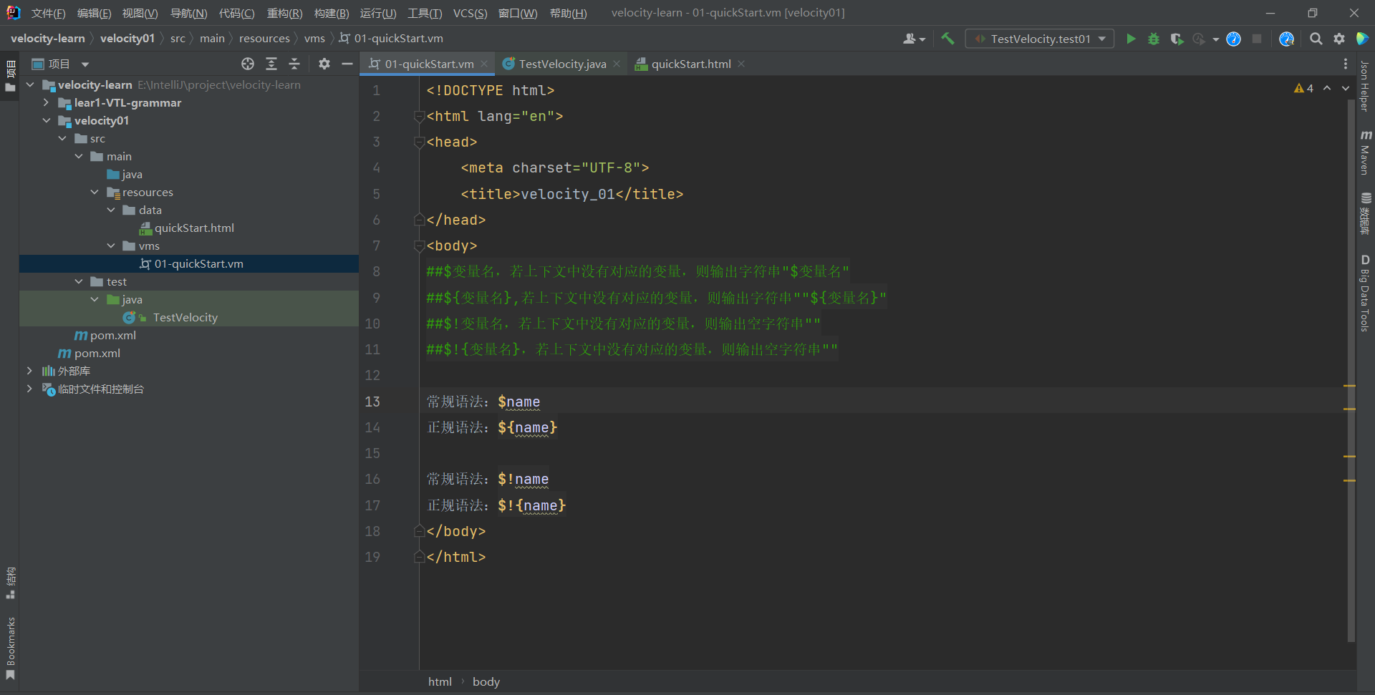Collapse the vms folder
The image size is (1375, 695).
(111, 246)
